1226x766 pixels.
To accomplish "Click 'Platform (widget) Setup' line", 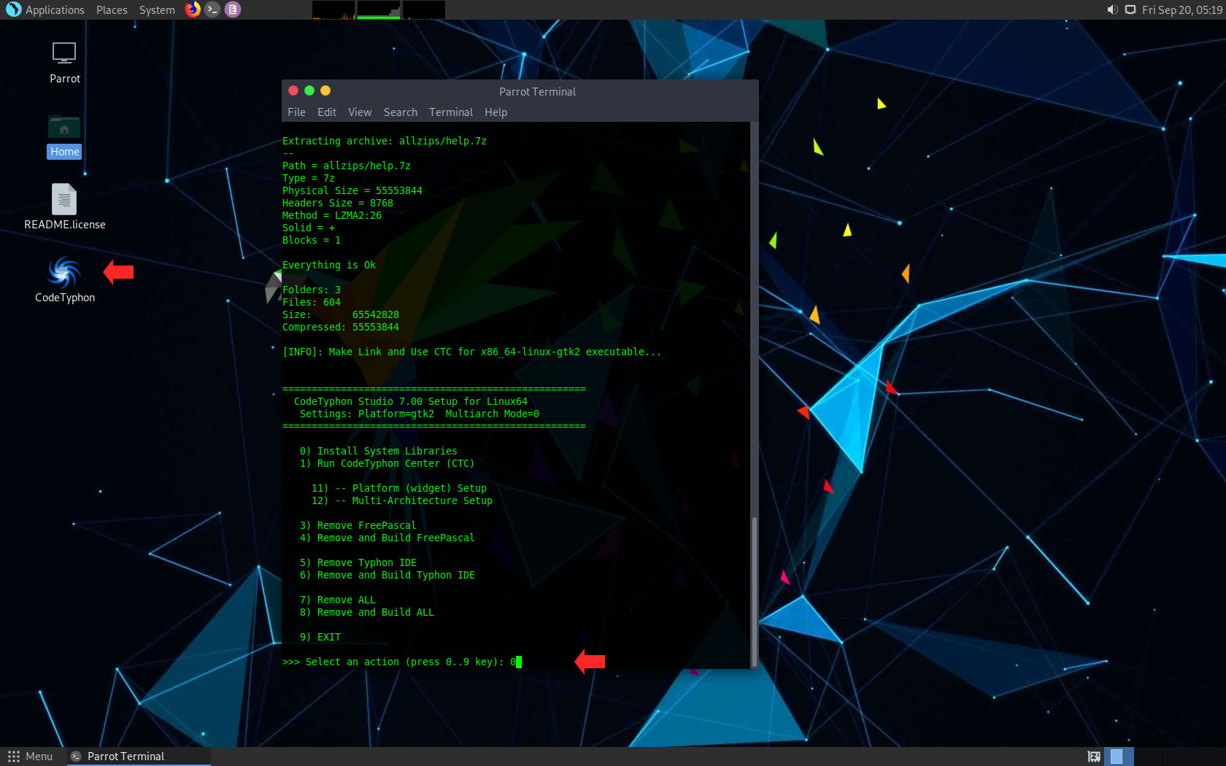I will click(x=399, y=488).
